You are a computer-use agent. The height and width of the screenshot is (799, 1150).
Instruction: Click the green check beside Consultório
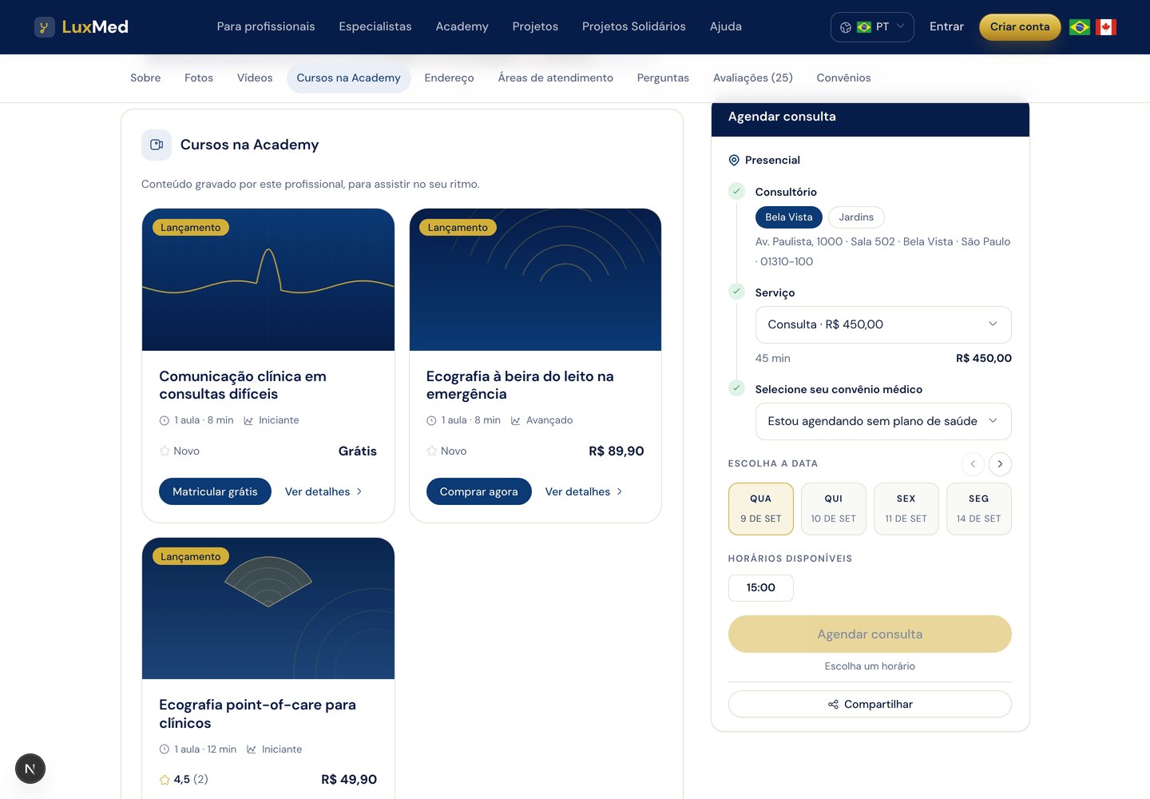point(736,191)
